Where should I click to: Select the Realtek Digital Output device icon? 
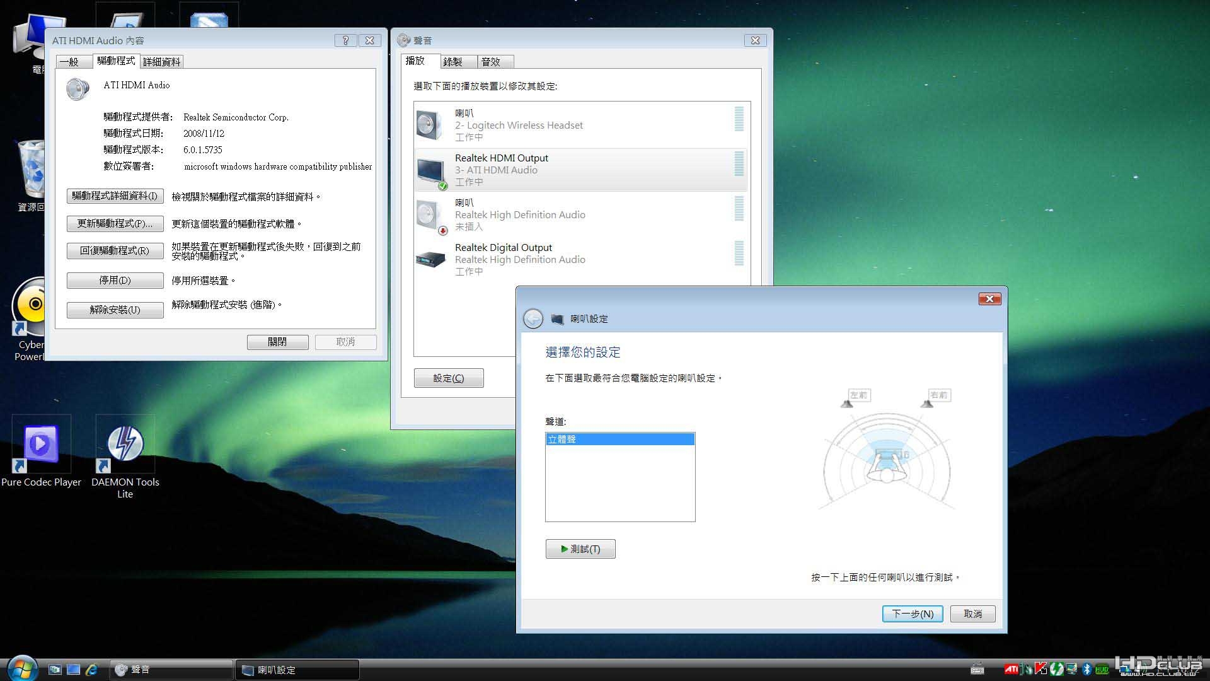point(430,259)
